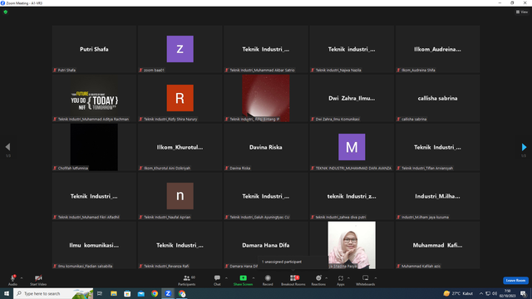Select the purple M avatar tile
The width and height of the screenshot is (532, 299).
(x=352, y=147)
